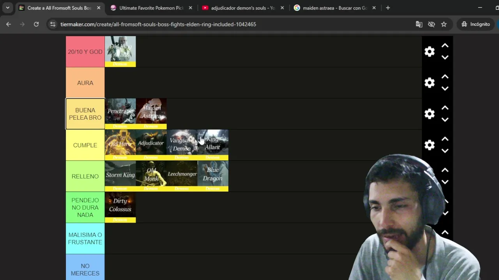Viewport: 499px width, 280px height.
Task: Select the Storm King boss tile
Action: 120,176
